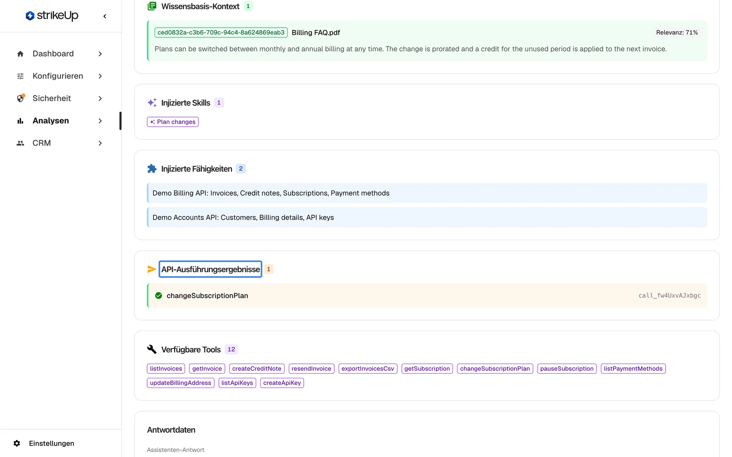Open the Analysen menu item
Viewport: 732px width, 457px height.
pos(60,121)
